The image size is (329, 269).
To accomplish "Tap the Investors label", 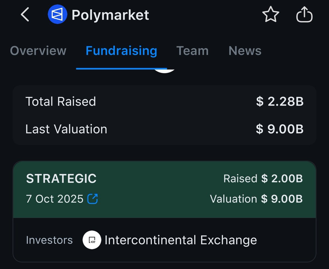I will point(49,240).
